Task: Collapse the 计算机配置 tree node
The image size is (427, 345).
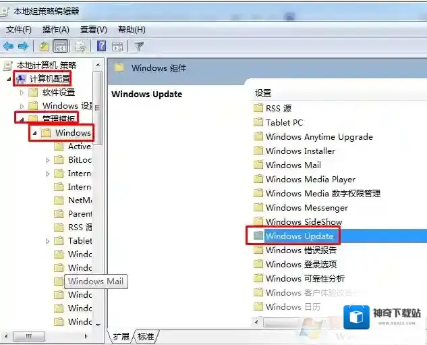Action: coord(9,79)
